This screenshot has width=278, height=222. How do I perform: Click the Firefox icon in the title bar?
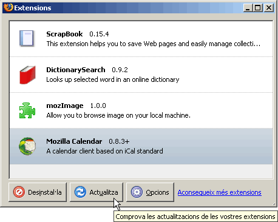[x=8, y=8]
